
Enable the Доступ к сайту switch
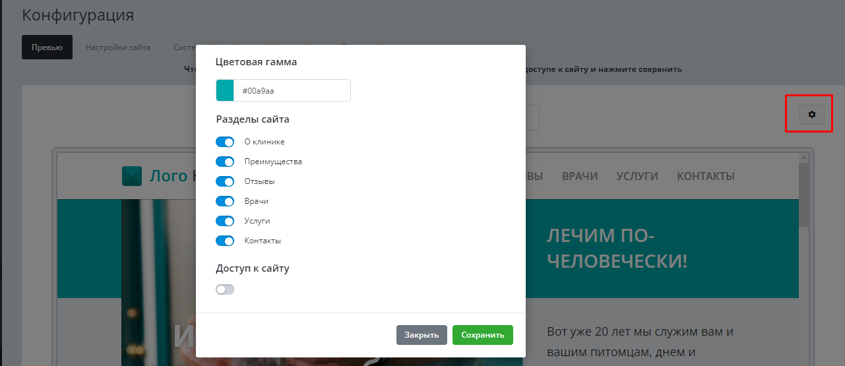[x=225, y=290]
